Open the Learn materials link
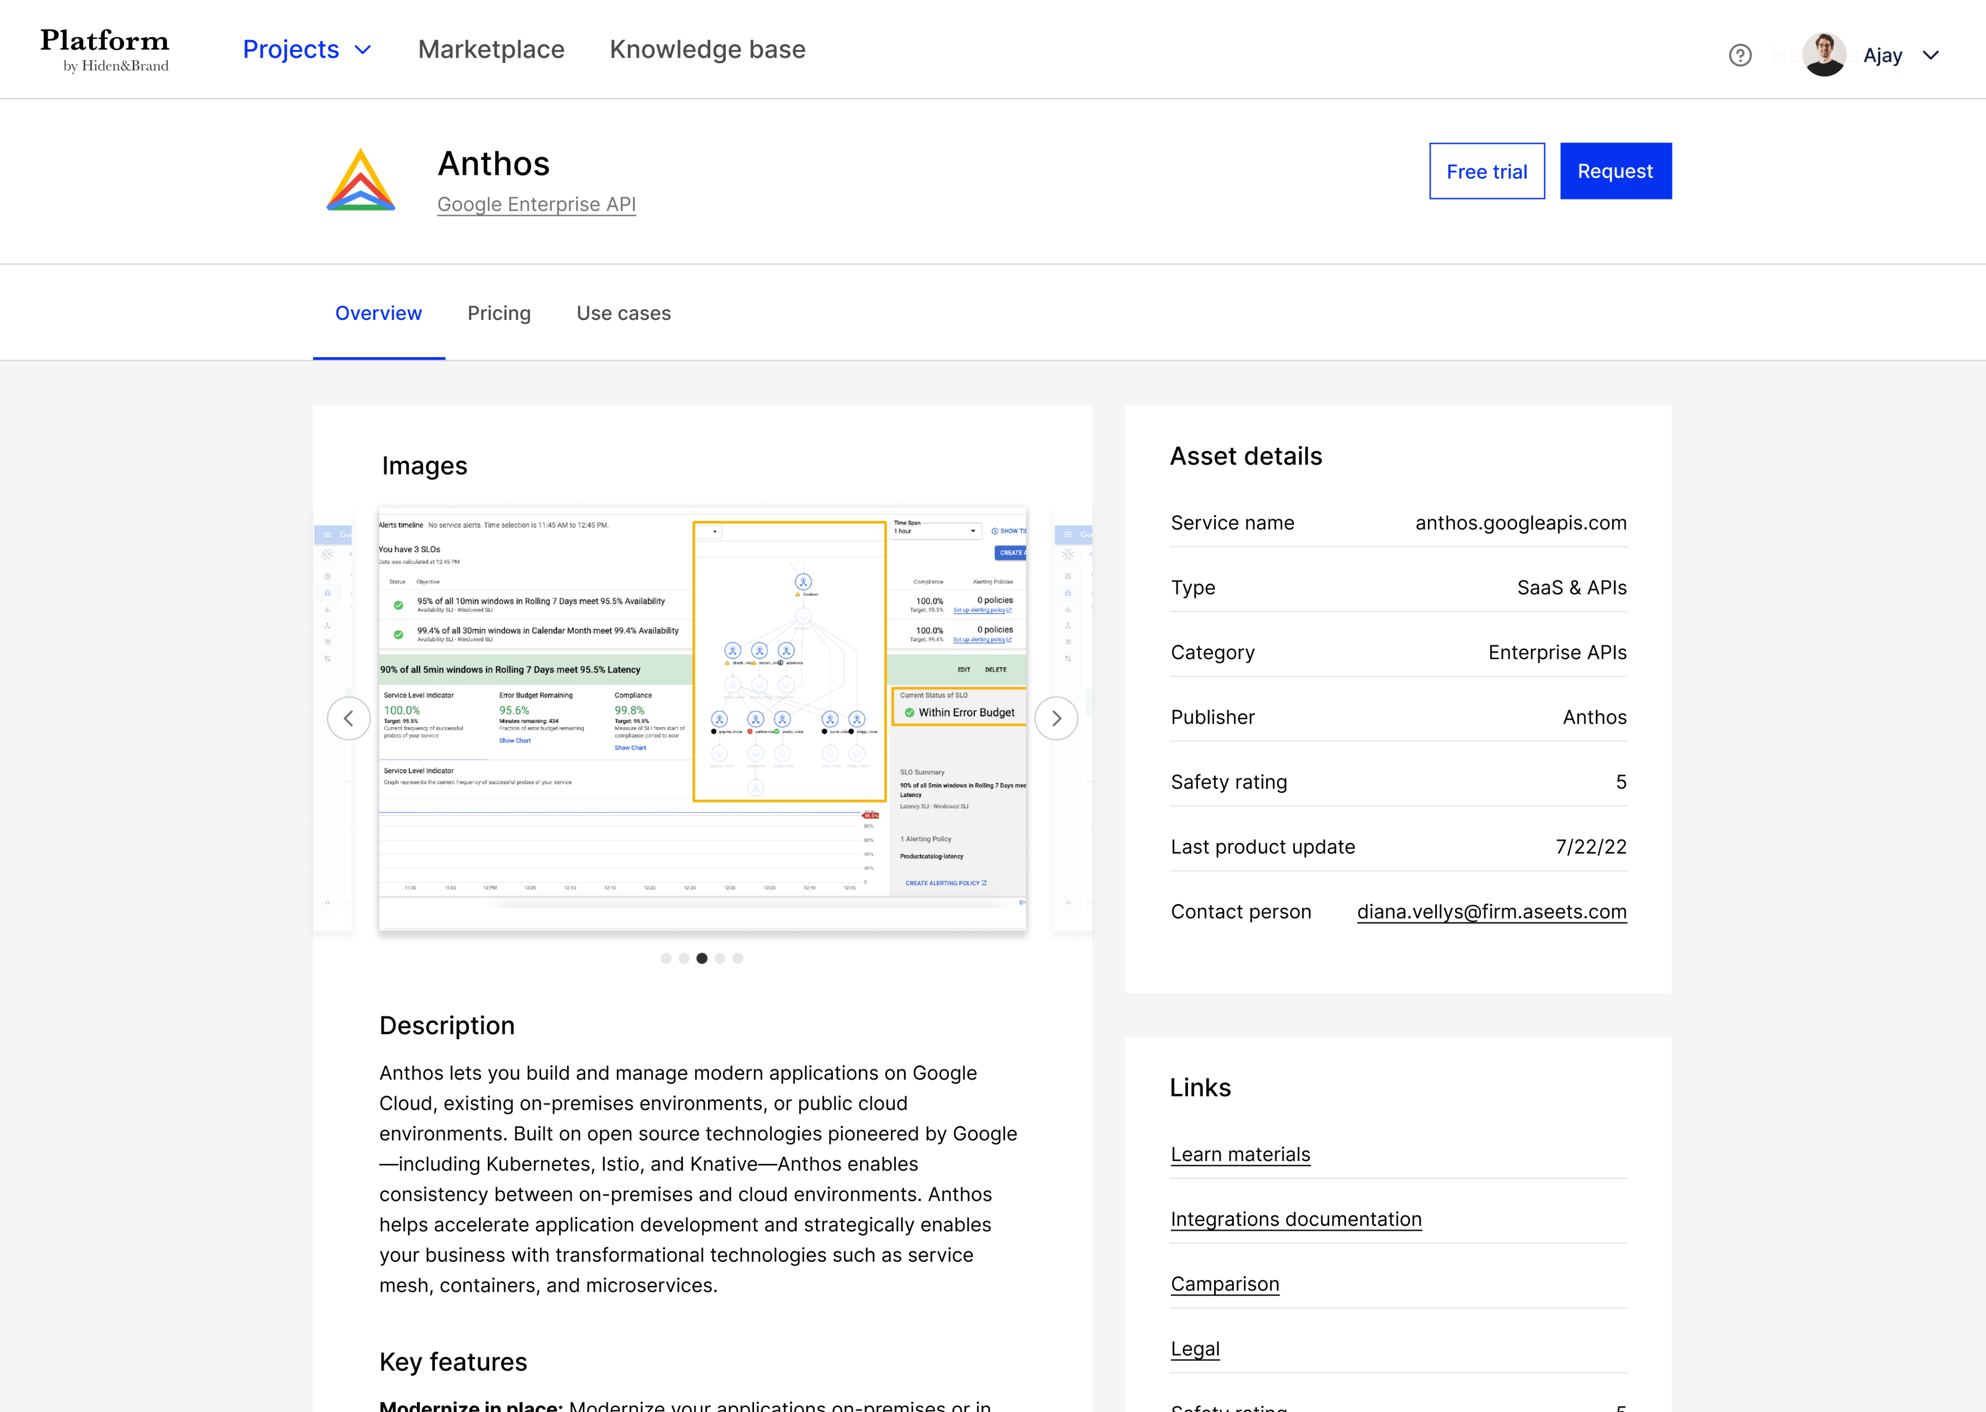The height and width of the screenshot is (1412, 1986). (1240, 1154)
